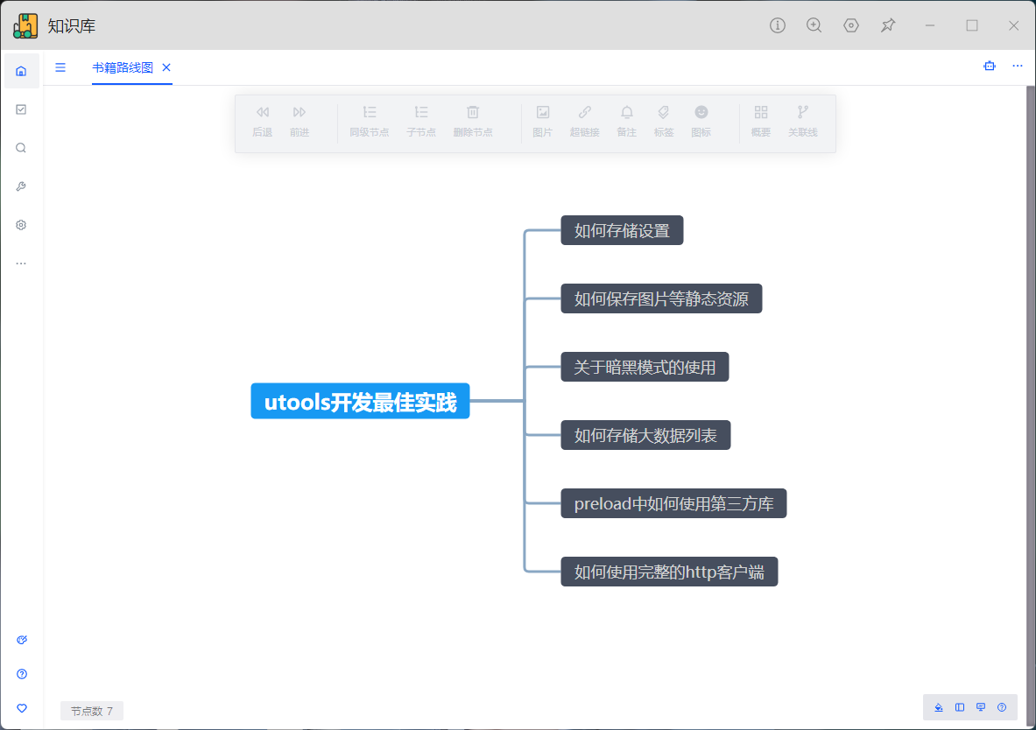Click the 知识库 app logo
Image resolution: width=1036 pixels, height=730 pixels.
pyautogui.click(x=25, y=25)
